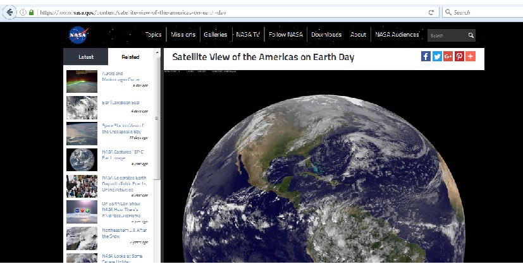This screenshot has height=264, width=523.
Task: Open NASA TV menu item
Action: [248, 35]
